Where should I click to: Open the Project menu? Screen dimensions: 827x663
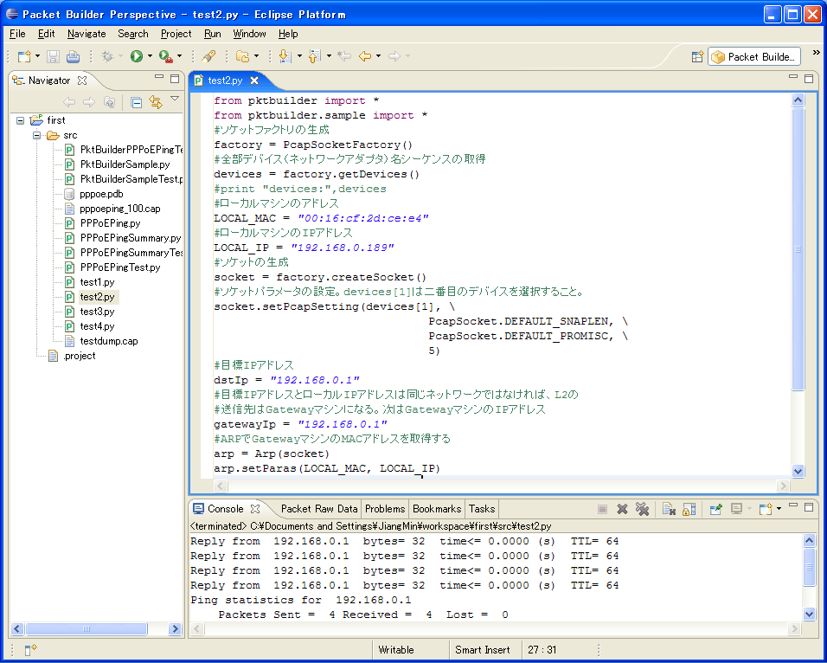(x=176, y=34)
